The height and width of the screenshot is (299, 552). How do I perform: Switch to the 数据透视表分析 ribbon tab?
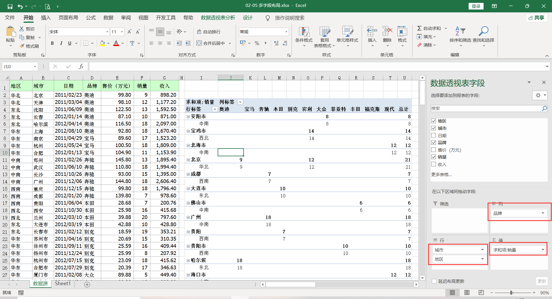tap(218, 18)
